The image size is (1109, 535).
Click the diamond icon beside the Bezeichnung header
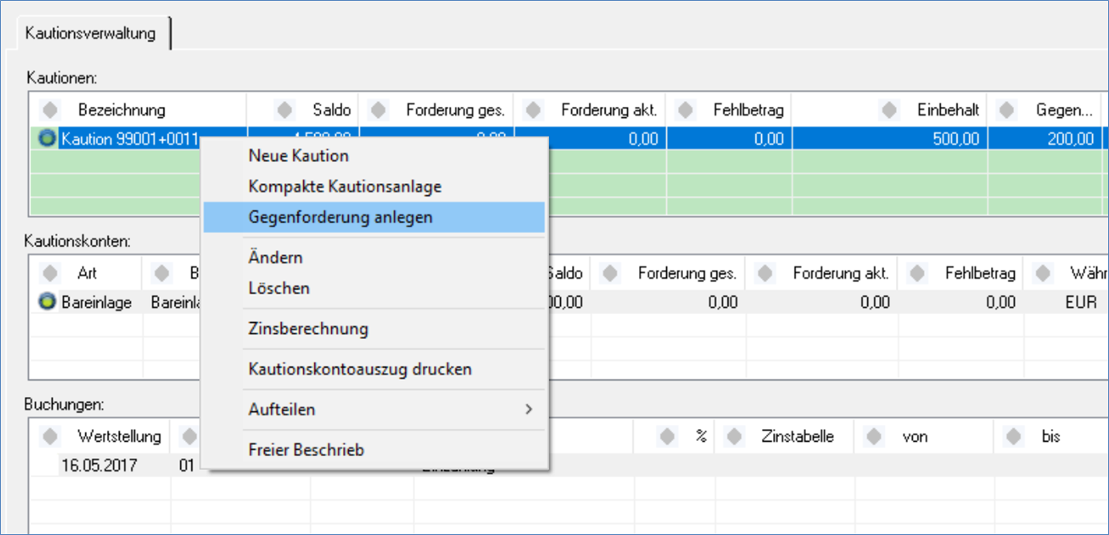(51, 110)
